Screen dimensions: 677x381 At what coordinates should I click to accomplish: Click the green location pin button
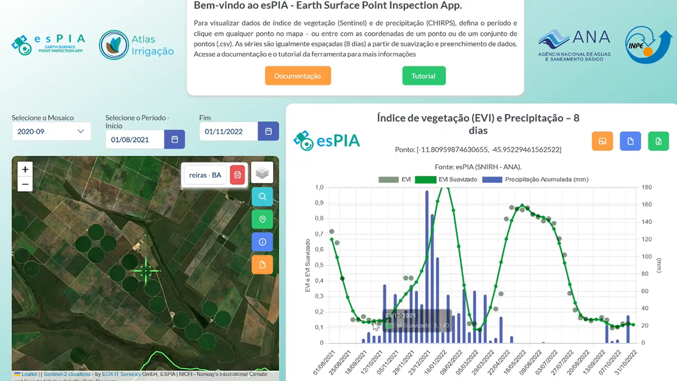click(x=262, y=219)
